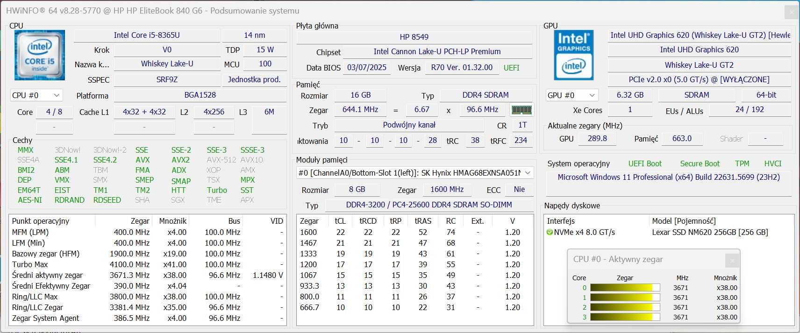Click the 1600 MHz module clock field
This screenshot has width=800, height=333.
point(447,190)
